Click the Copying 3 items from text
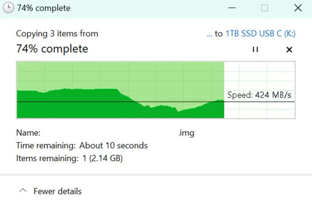Image resolution: width=312 pixels, height=203 pixels. click(57, 33)
